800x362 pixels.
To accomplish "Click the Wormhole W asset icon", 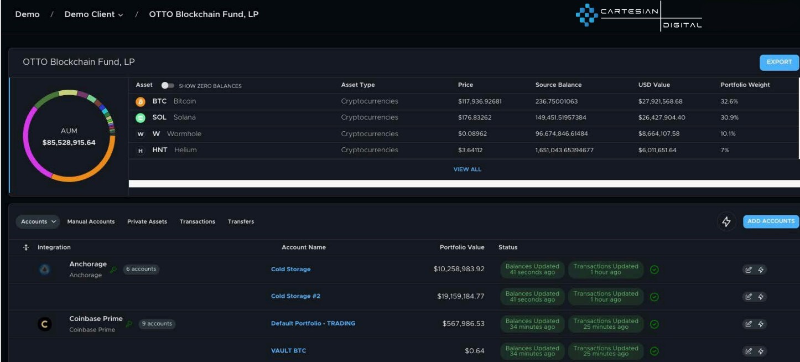I will [141, 134].
